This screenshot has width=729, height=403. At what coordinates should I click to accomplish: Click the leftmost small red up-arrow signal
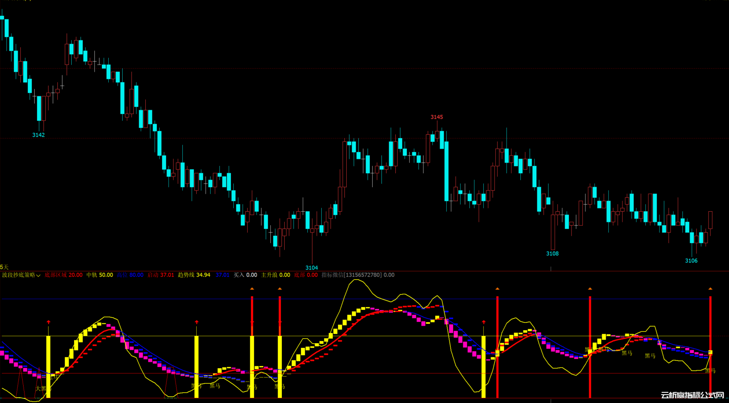49,322
